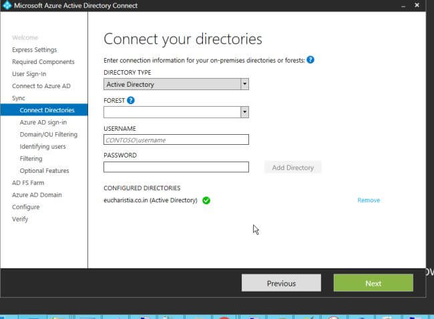Select the Configure step
Viewport: 434px width, 319px height.
click(x=26, y=207)
